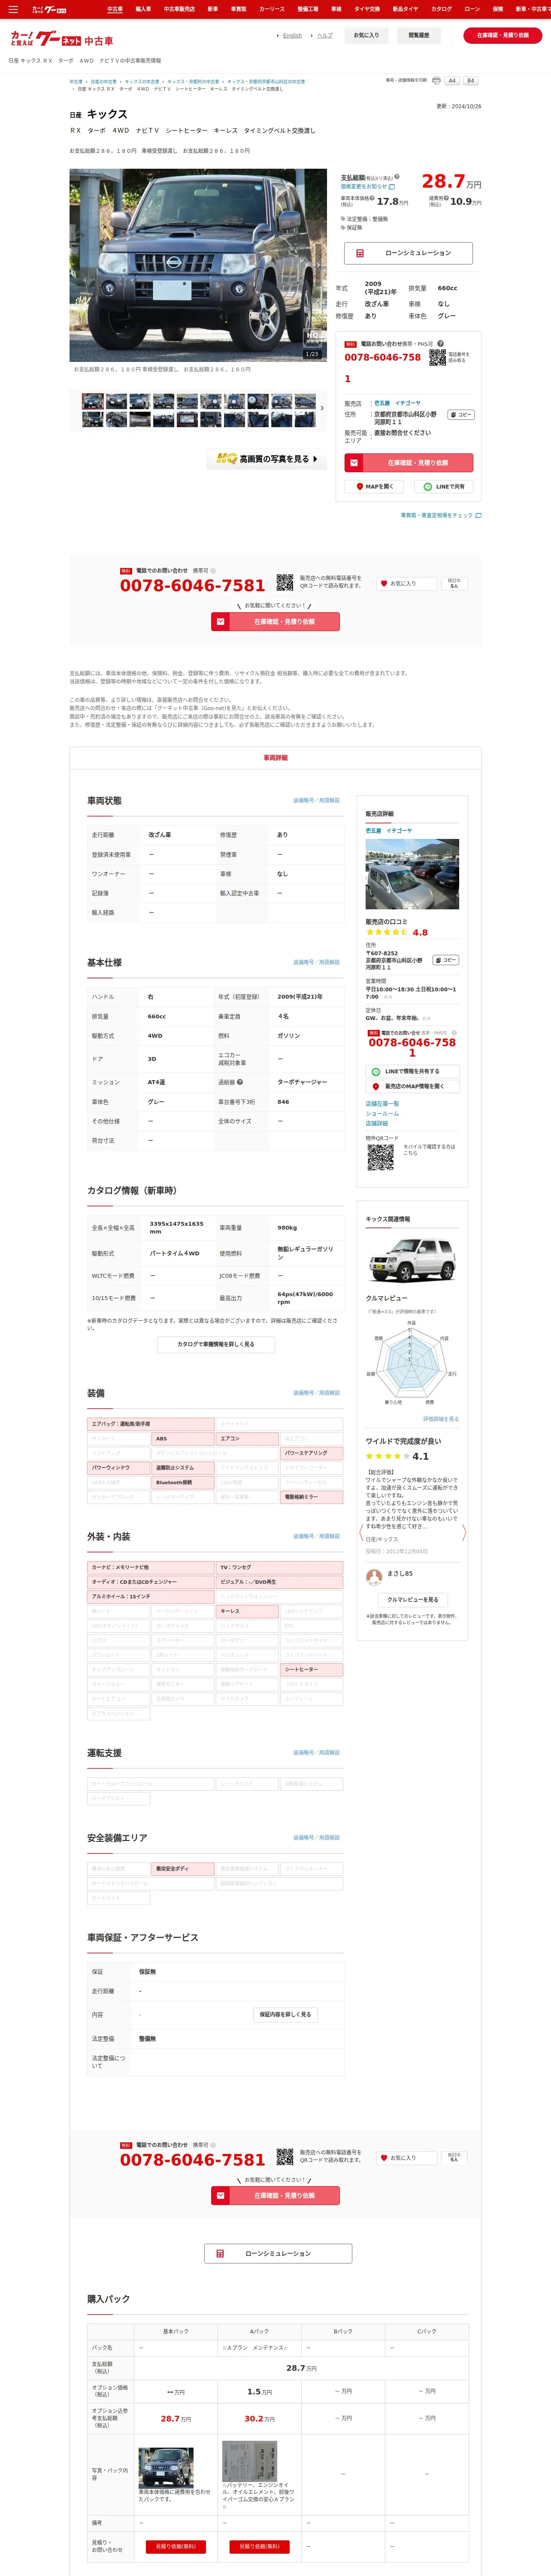This screenshot has width=551, height=2576.
Task: Click the 日産の中古車 breadcrumb link
Action: tap(104, 82)
